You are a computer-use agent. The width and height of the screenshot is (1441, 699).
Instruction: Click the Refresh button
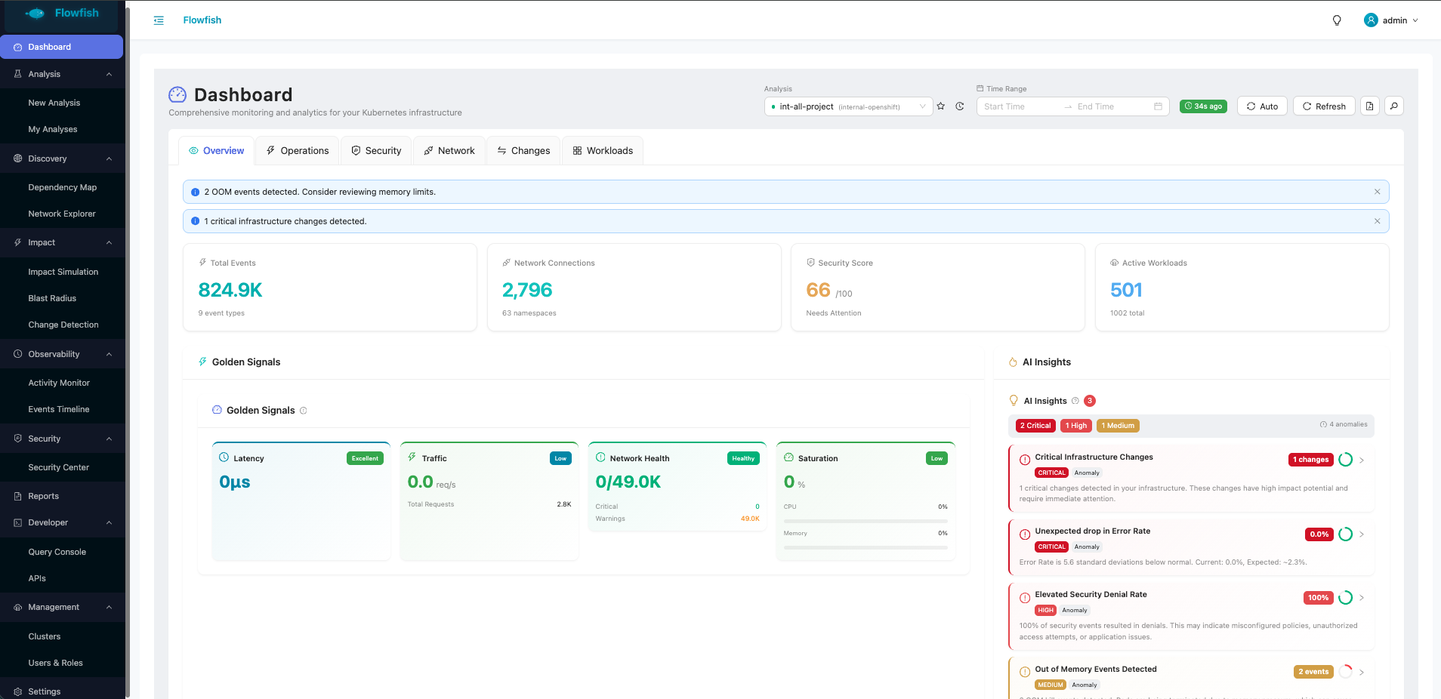1324,106
